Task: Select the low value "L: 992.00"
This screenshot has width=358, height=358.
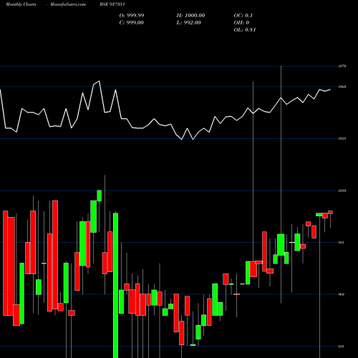Action: [189, 23]
